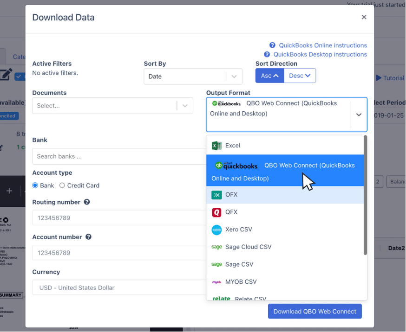The image size is (406, 332).
Task: Click the Excel icon in list
Action: pyautogui.click(x=216, y=146)
